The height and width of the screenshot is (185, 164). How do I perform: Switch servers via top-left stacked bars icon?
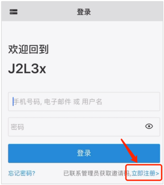[13, 12]
